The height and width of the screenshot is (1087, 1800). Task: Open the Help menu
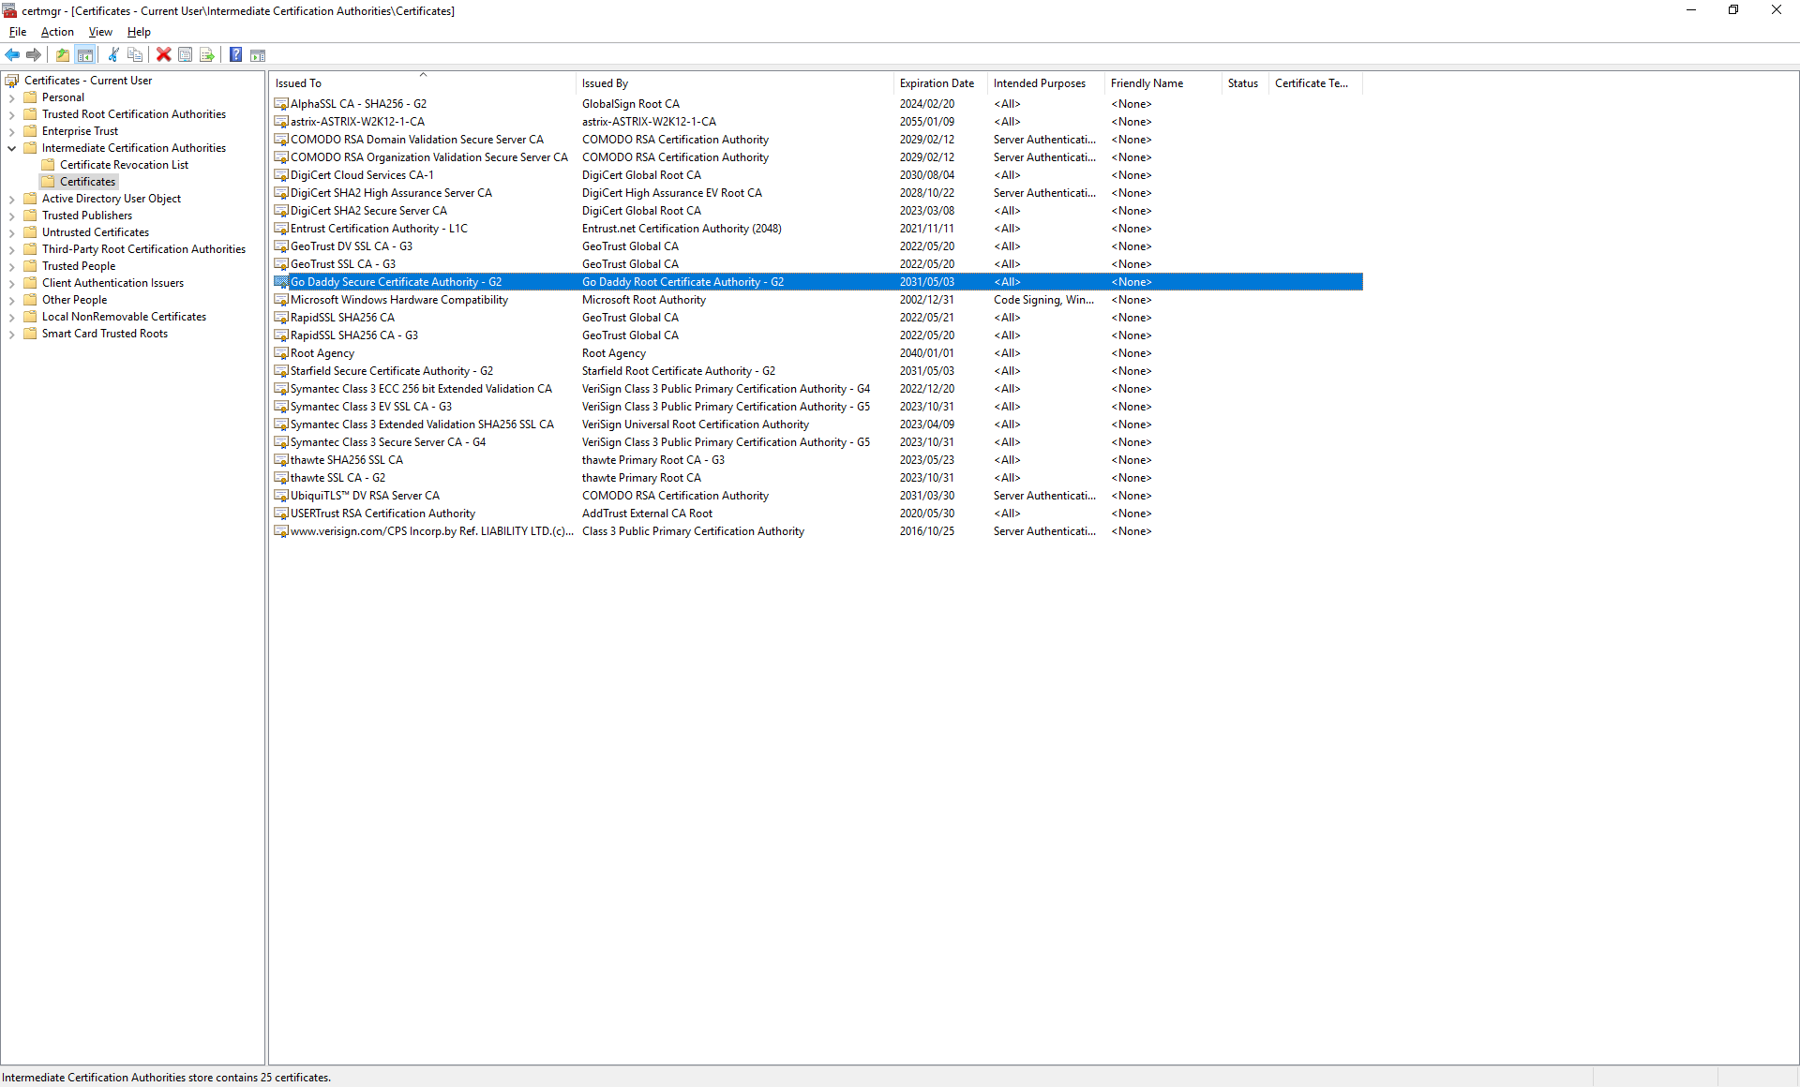pyautogui.click(x=139, y=32)
